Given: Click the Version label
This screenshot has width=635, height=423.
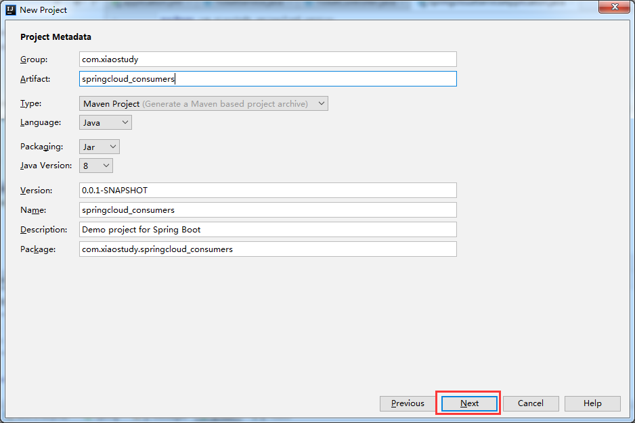Looking at the screenshot, I should (x=37, y=191).
